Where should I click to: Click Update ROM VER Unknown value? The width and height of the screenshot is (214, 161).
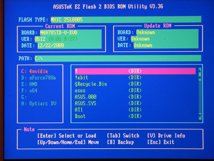140,39
